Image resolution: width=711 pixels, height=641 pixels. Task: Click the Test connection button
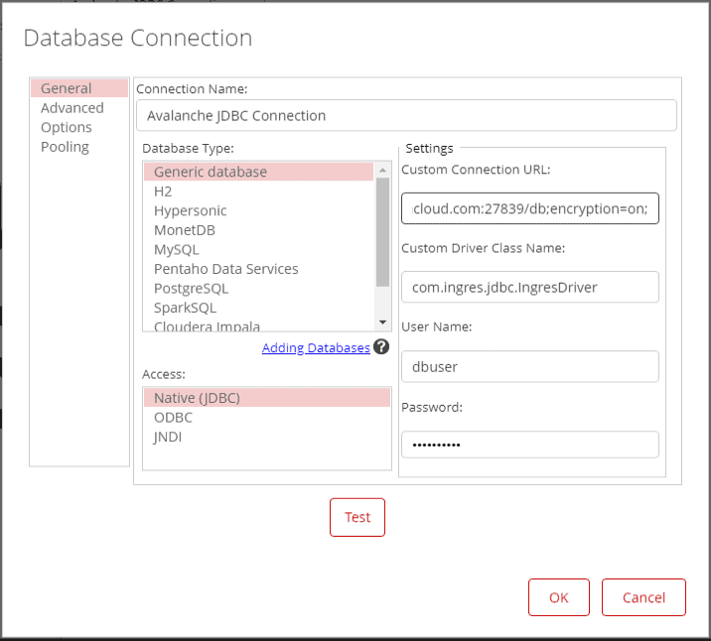(x=357, y=517)
